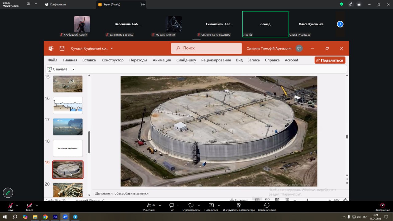
Task: Open the Zoom Chat panel
Action: tap(172, 205)
